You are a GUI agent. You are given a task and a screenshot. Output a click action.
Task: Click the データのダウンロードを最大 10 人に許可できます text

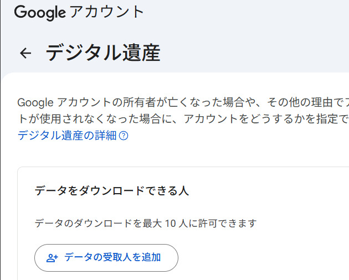pos(146,224)
